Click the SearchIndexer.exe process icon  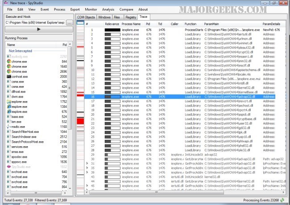[x=9, y=137]
